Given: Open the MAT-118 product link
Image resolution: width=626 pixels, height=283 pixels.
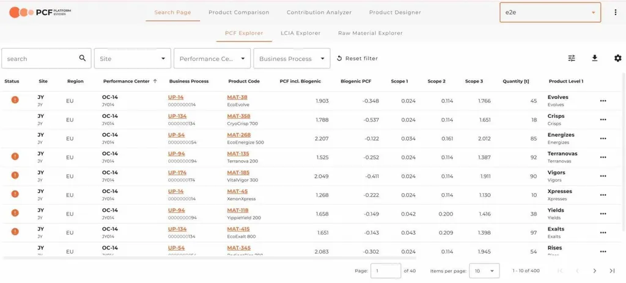Looking at the screenshot, I should (238, 210).
